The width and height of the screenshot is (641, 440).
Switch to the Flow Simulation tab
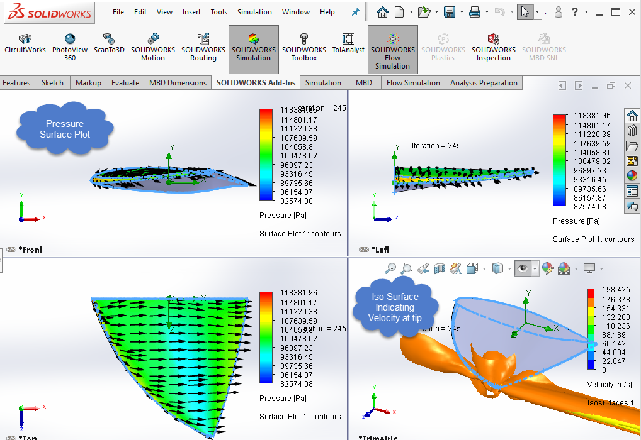pos(412,82)
